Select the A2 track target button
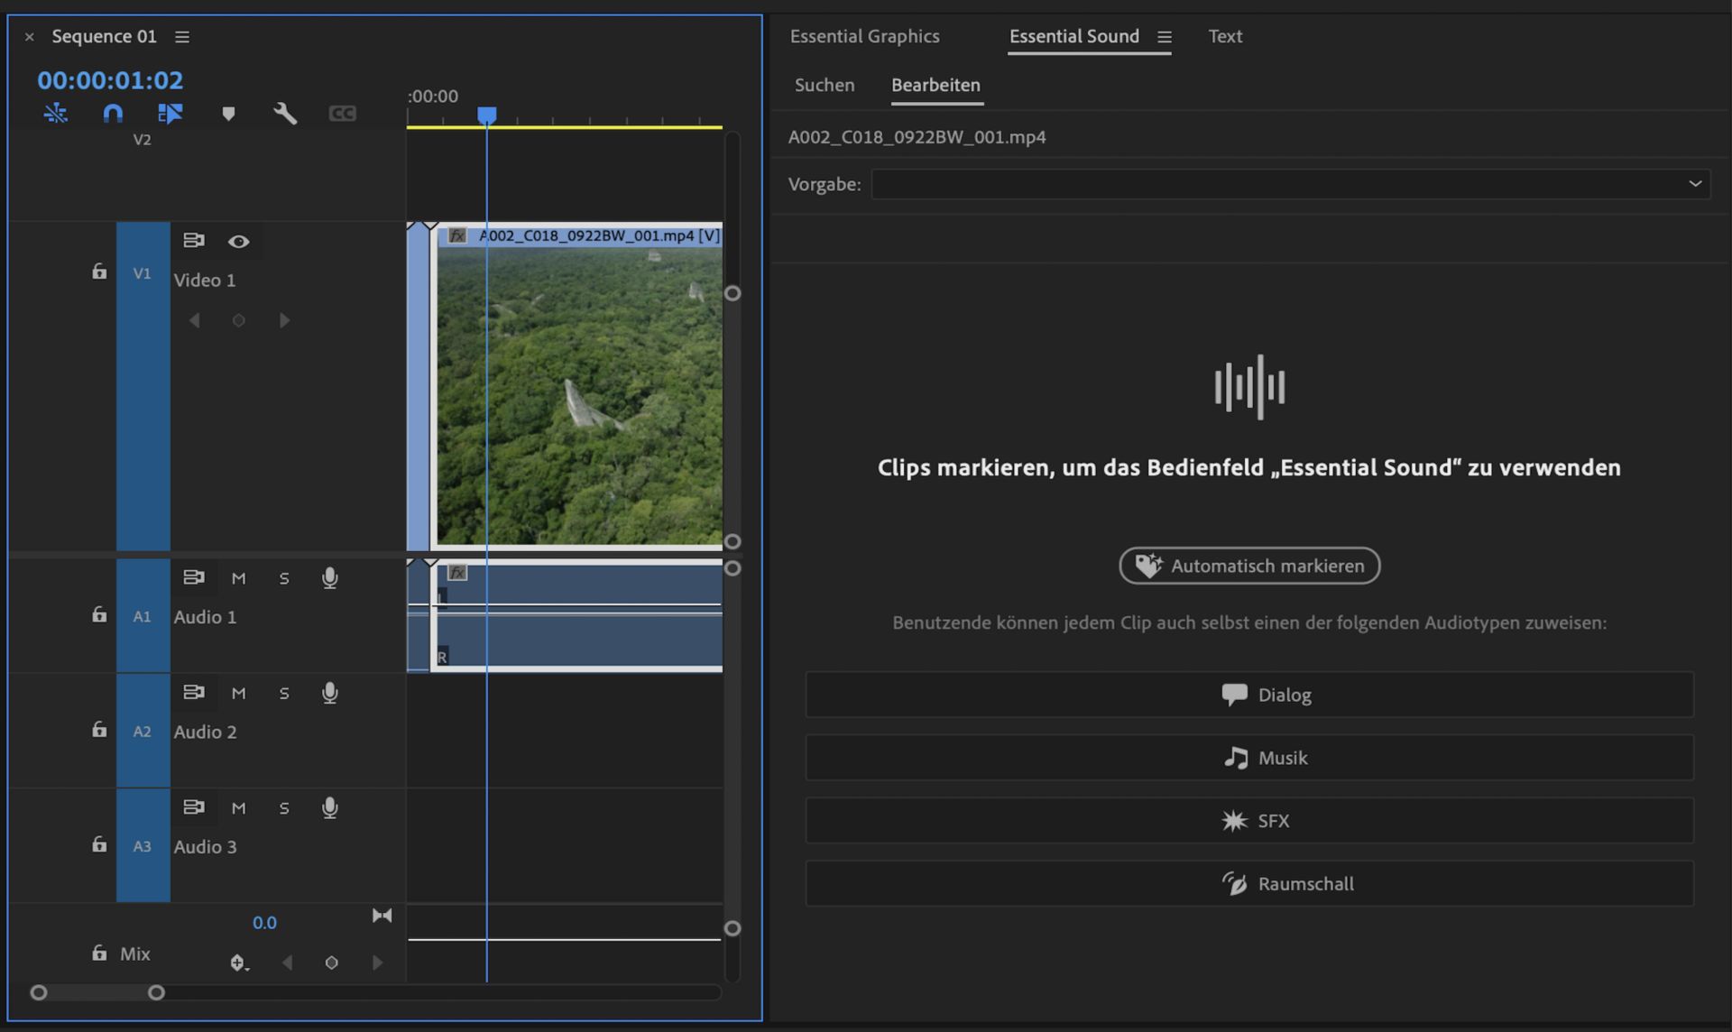This screenshot has height=1032, width=1732. point(143,731)
